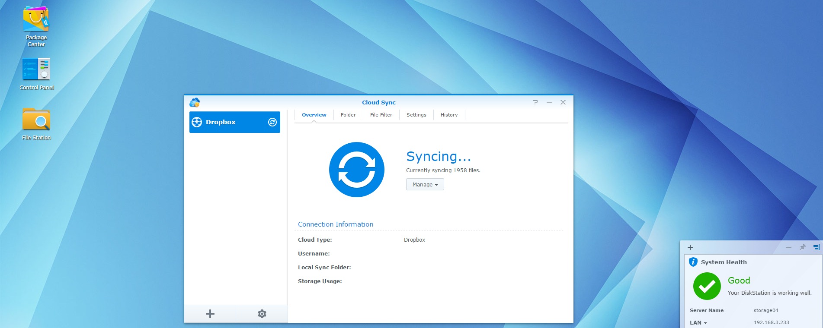Open Cloud Sync global settings gear icon

(262, 314)
